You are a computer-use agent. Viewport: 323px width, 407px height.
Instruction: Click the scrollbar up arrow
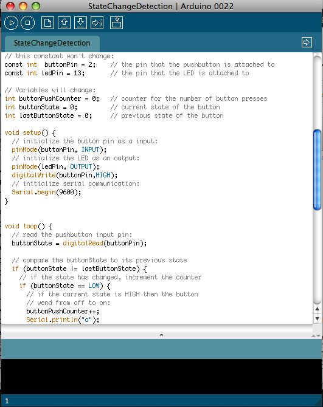(x=318, y=309)
